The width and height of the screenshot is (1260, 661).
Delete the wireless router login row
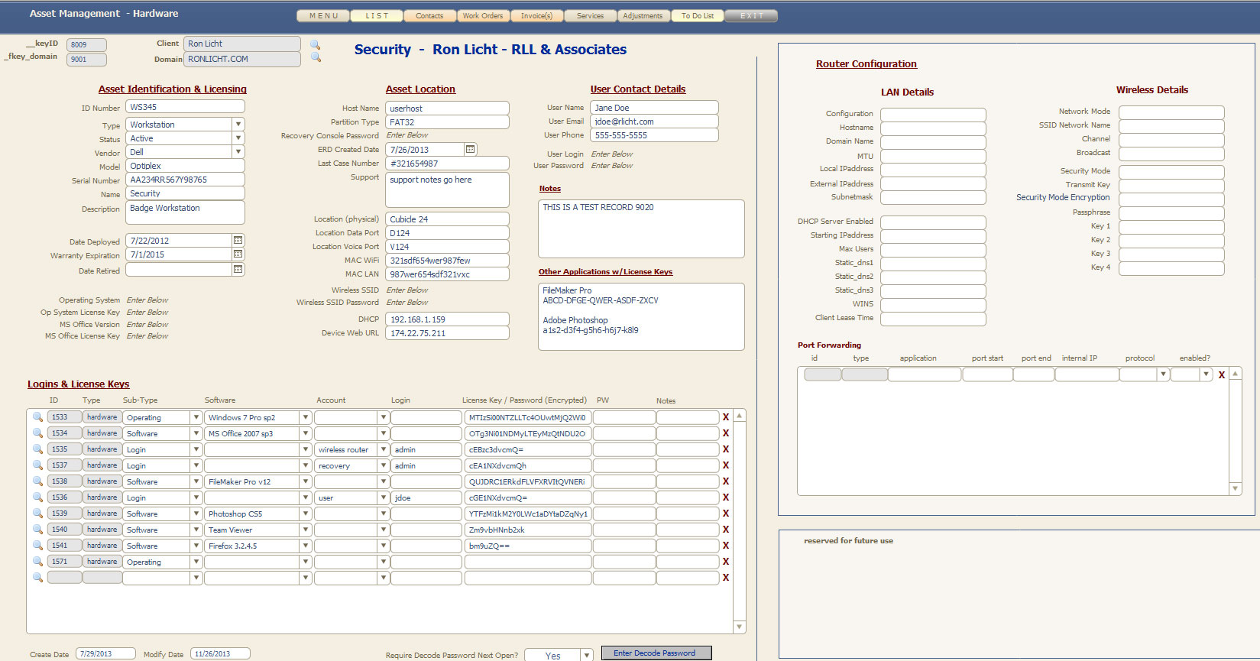[726, 449]
